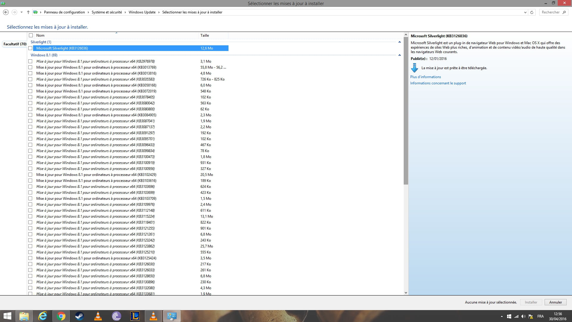Sort updates by Taille column header
The image size is (572, 322).
213,35
